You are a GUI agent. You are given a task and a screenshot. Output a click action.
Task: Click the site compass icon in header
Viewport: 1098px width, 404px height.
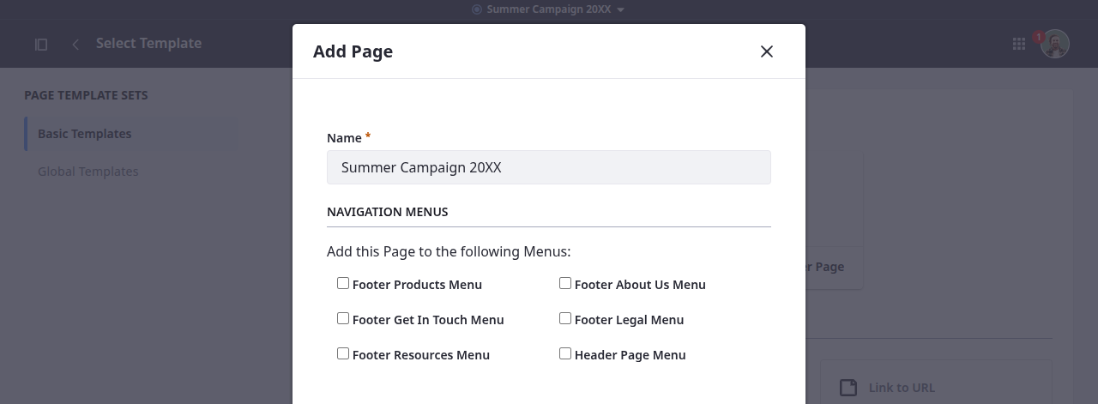pyautogui.click(x=478, y=9)
